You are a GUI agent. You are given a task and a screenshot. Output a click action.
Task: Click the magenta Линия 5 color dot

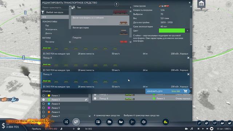tap(49, 108)
